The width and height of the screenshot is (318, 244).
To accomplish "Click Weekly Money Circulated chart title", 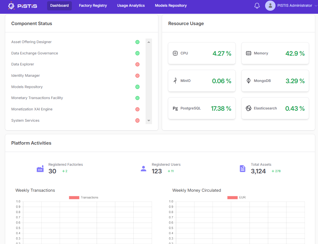I will click(x=197, y=190).
